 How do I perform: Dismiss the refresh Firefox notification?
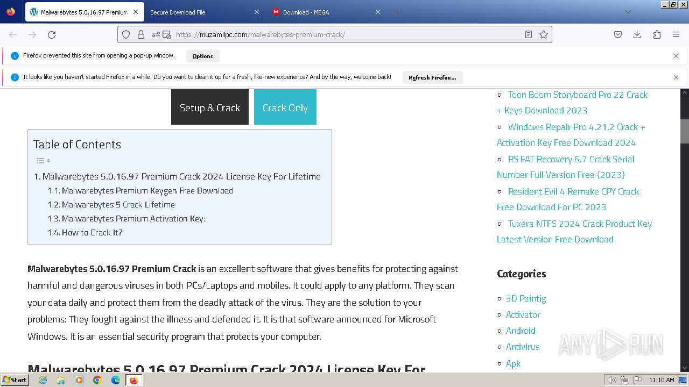click(x=676, y=77)
